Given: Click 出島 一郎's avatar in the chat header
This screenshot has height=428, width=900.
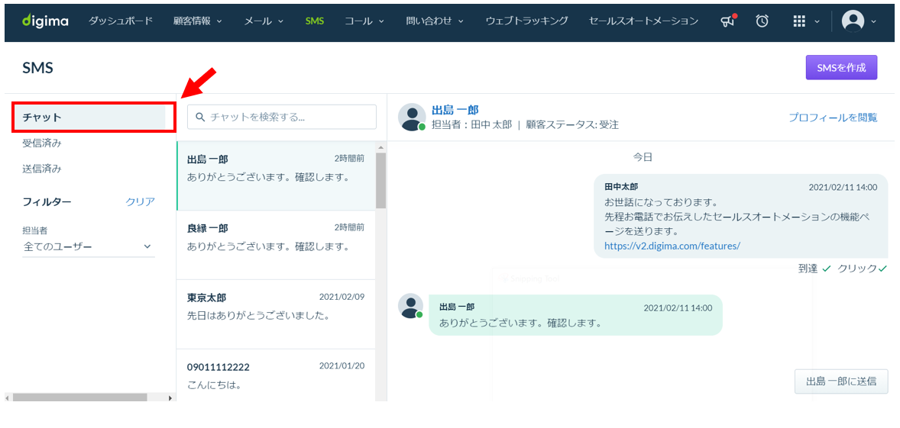Looking at the screenshot, I should (412, 117).
